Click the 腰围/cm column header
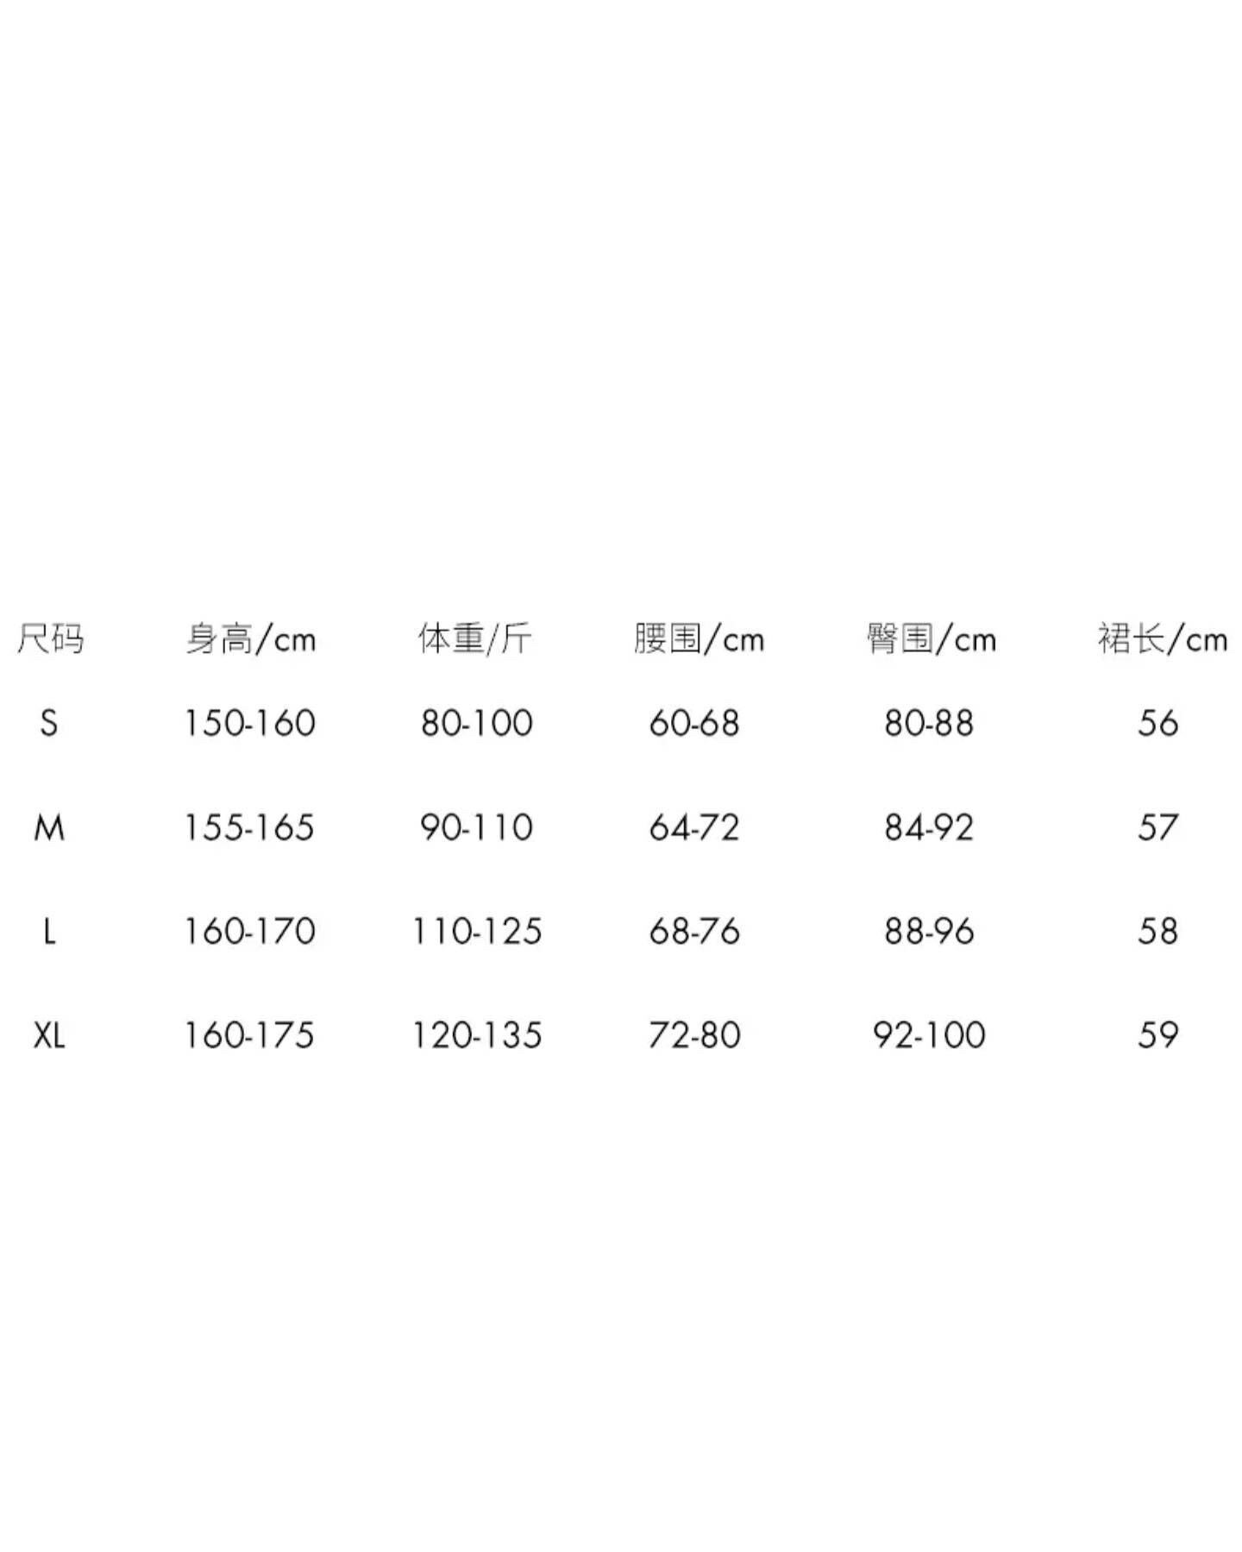This screenshot has height=1552, width=1242. point(699,639)
